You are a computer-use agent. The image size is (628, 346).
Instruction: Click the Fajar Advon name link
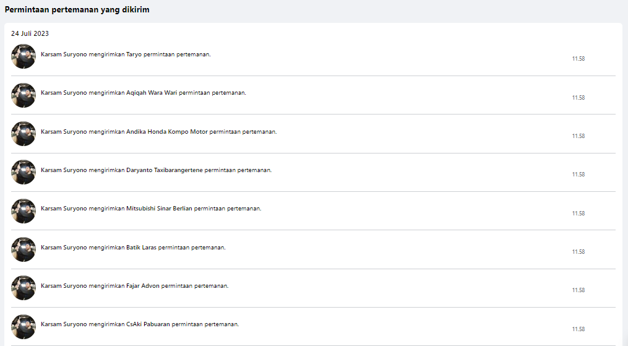(x=143, y=285)
